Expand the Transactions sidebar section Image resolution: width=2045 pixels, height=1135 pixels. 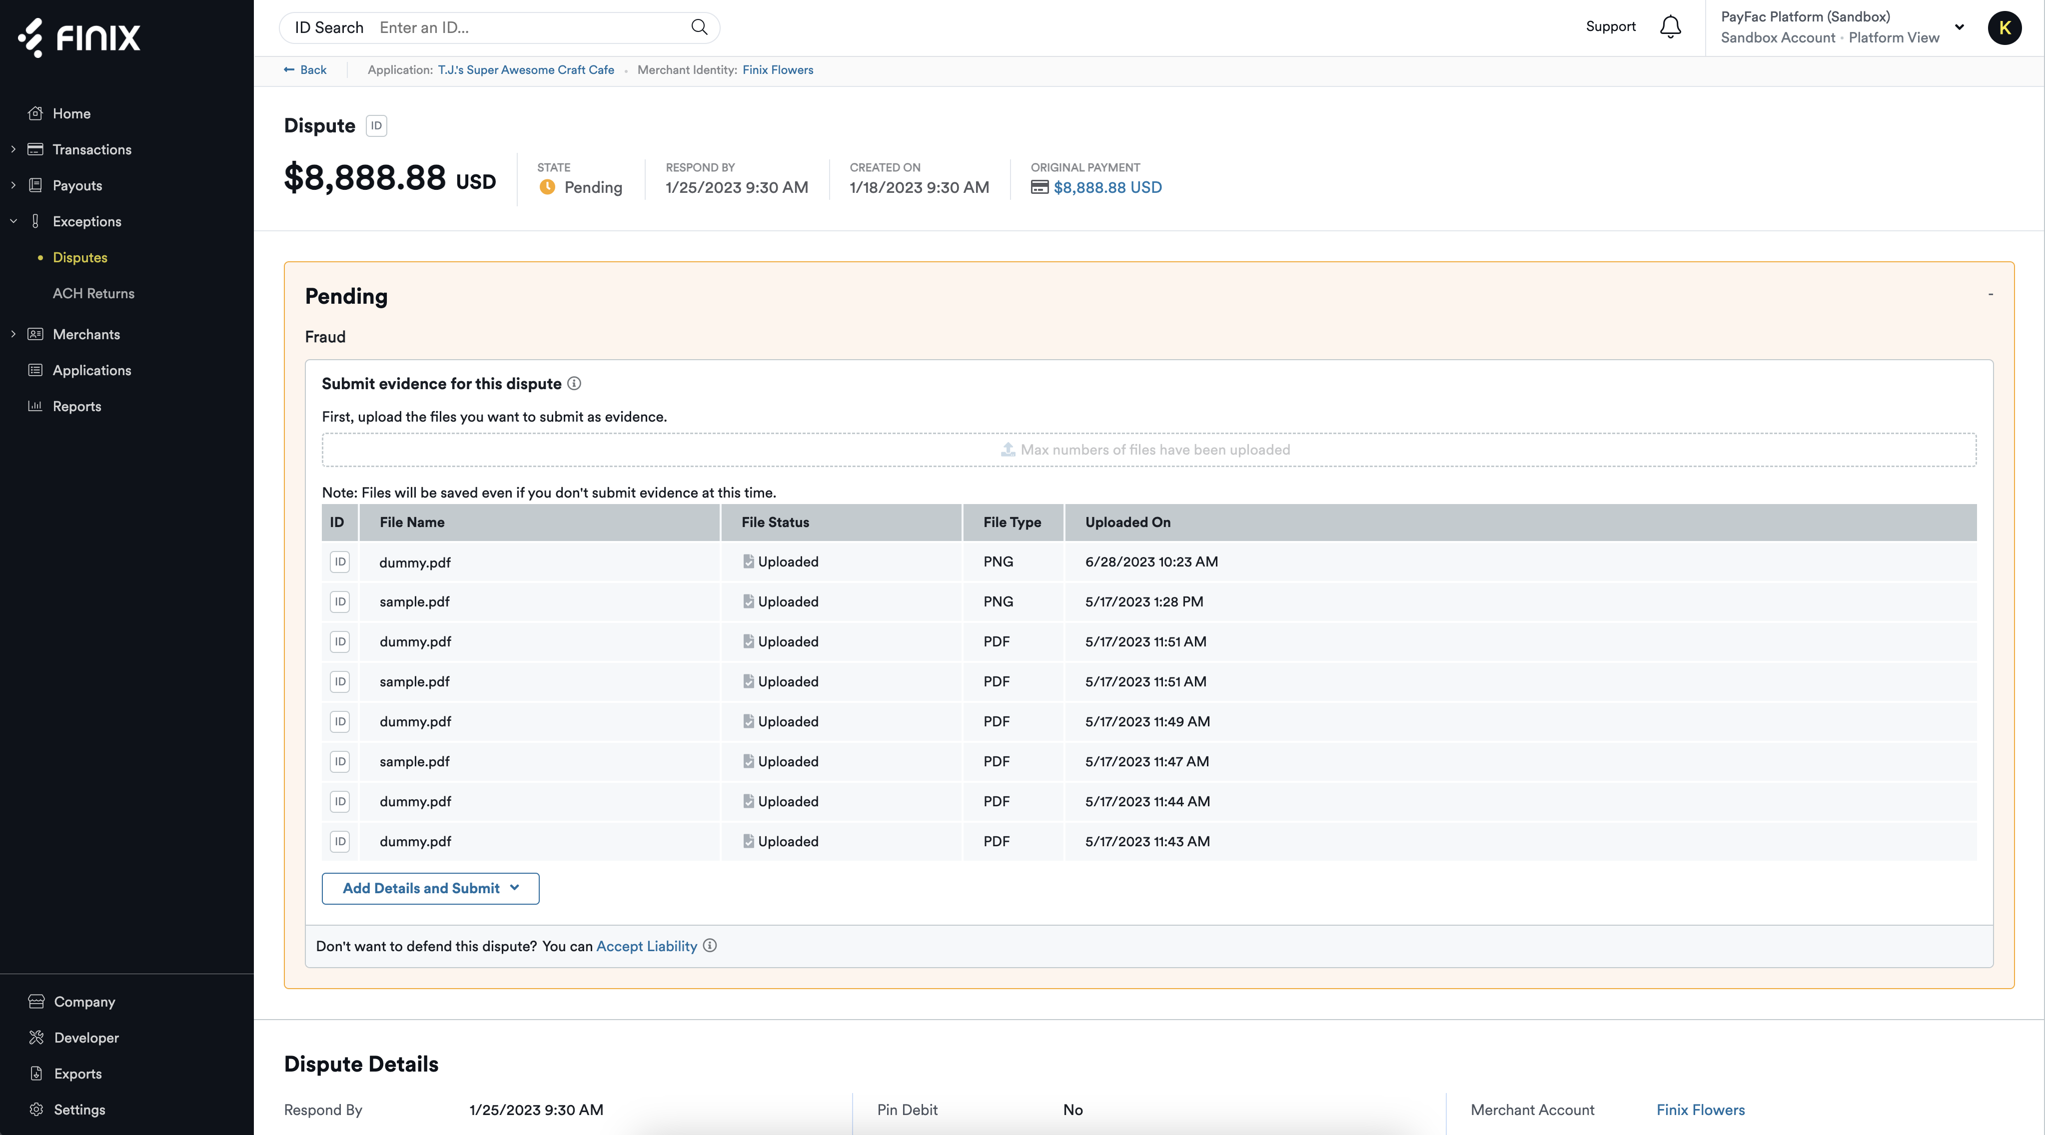(12, 149)
